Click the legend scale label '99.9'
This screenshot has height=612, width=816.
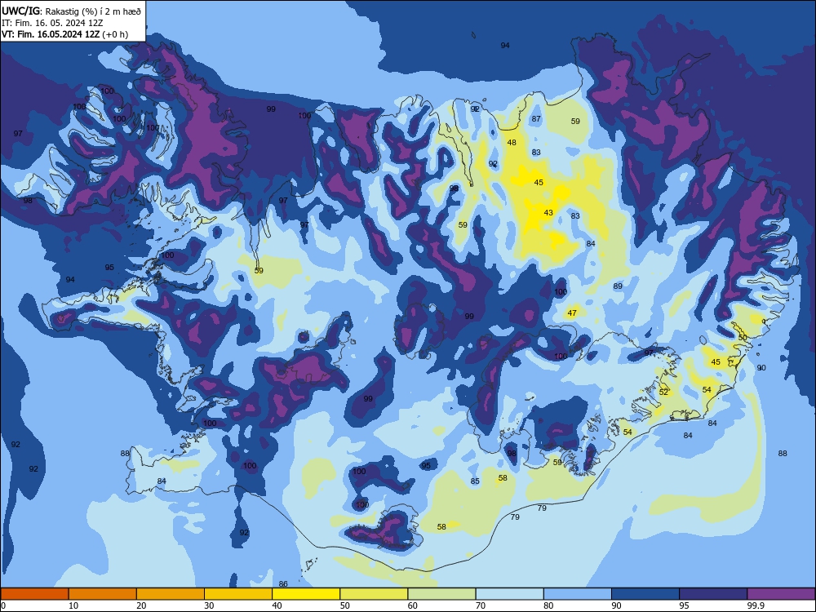pyautogui.click(x=756, y=605)
